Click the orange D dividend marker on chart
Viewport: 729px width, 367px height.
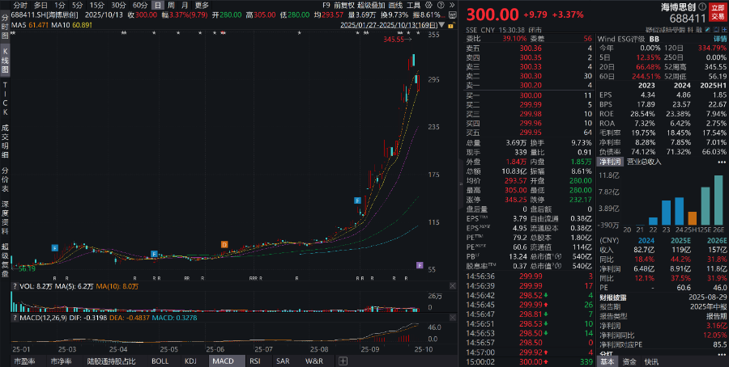(224, 243)
